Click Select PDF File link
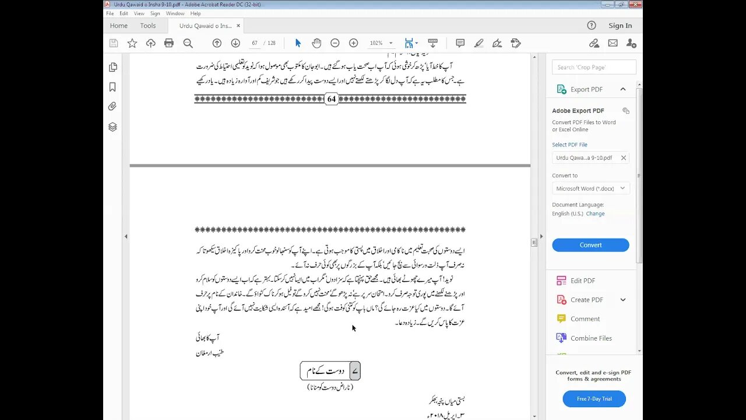Image resolution: width=746 pixels, height=420 pixels. [569, 145]
